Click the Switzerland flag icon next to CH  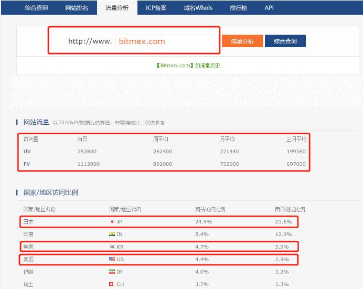click(111, 284)
